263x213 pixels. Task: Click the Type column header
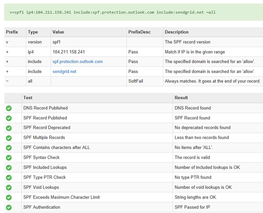33,32
